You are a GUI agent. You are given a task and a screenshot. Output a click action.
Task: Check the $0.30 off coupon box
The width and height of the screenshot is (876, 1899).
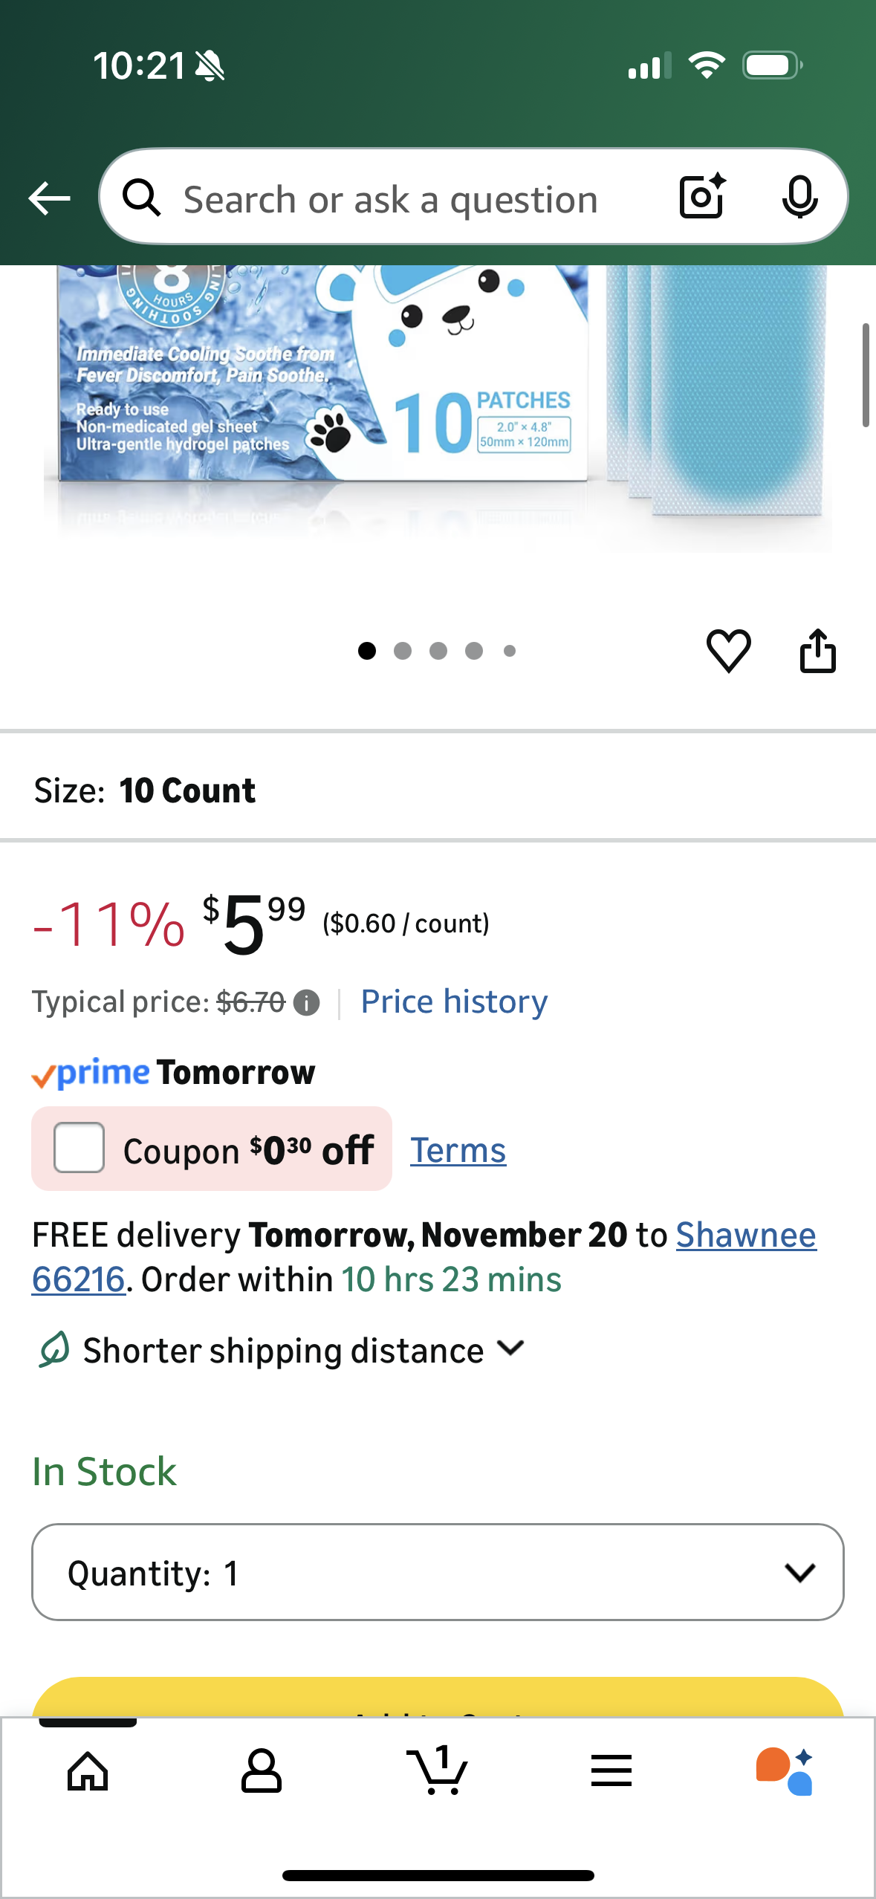coord(79,1148)
